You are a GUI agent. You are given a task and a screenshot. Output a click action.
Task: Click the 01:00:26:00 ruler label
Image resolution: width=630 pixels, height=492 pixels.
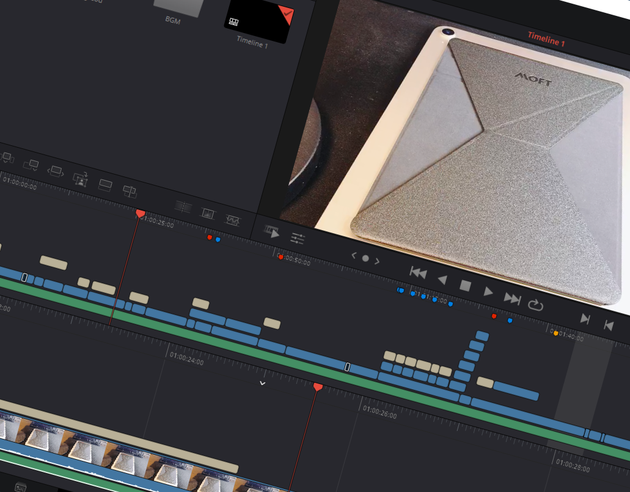click(379, 412)
